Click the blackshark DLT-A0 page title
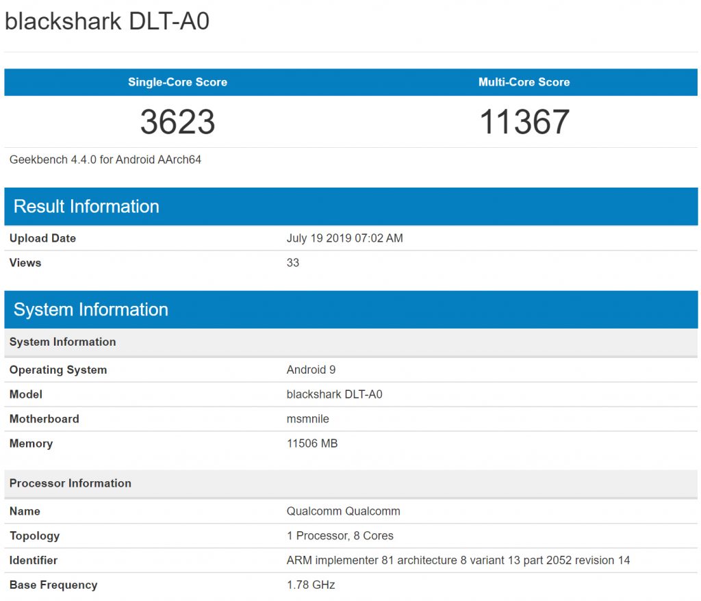This screenshot has height=601, width=701. 107,21
